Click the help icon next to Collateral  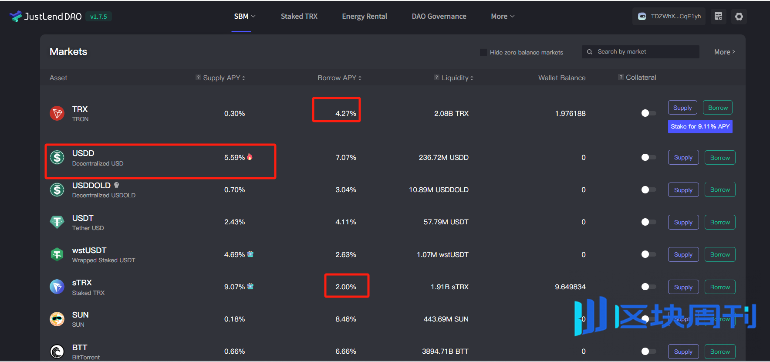point(621,77)
